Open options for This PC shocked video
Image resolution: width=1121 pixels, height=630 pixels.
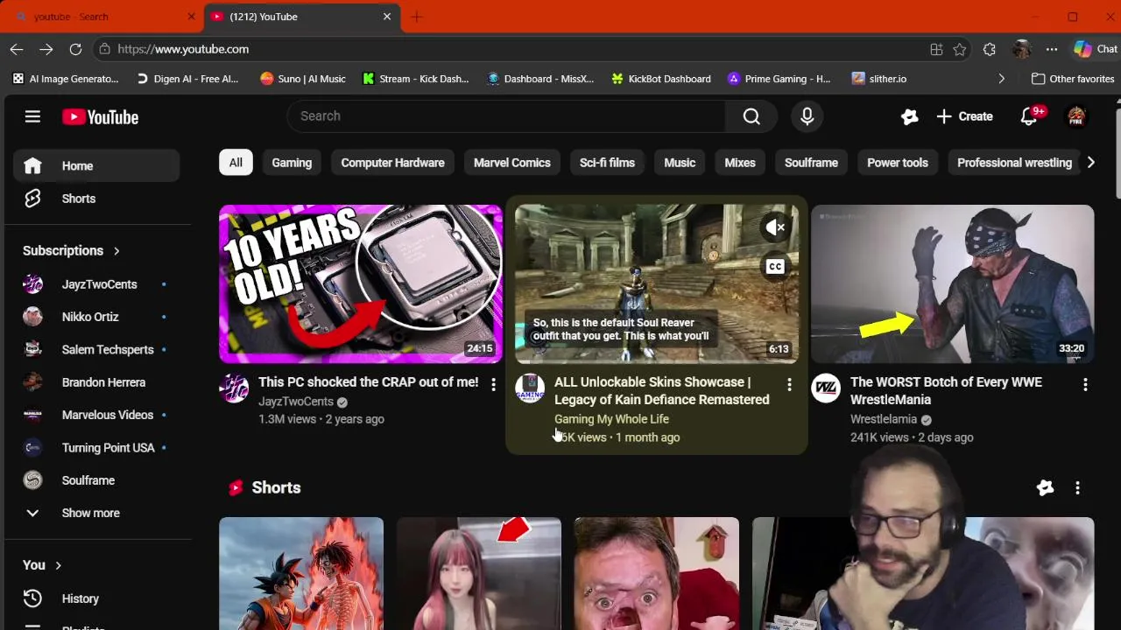493,384
